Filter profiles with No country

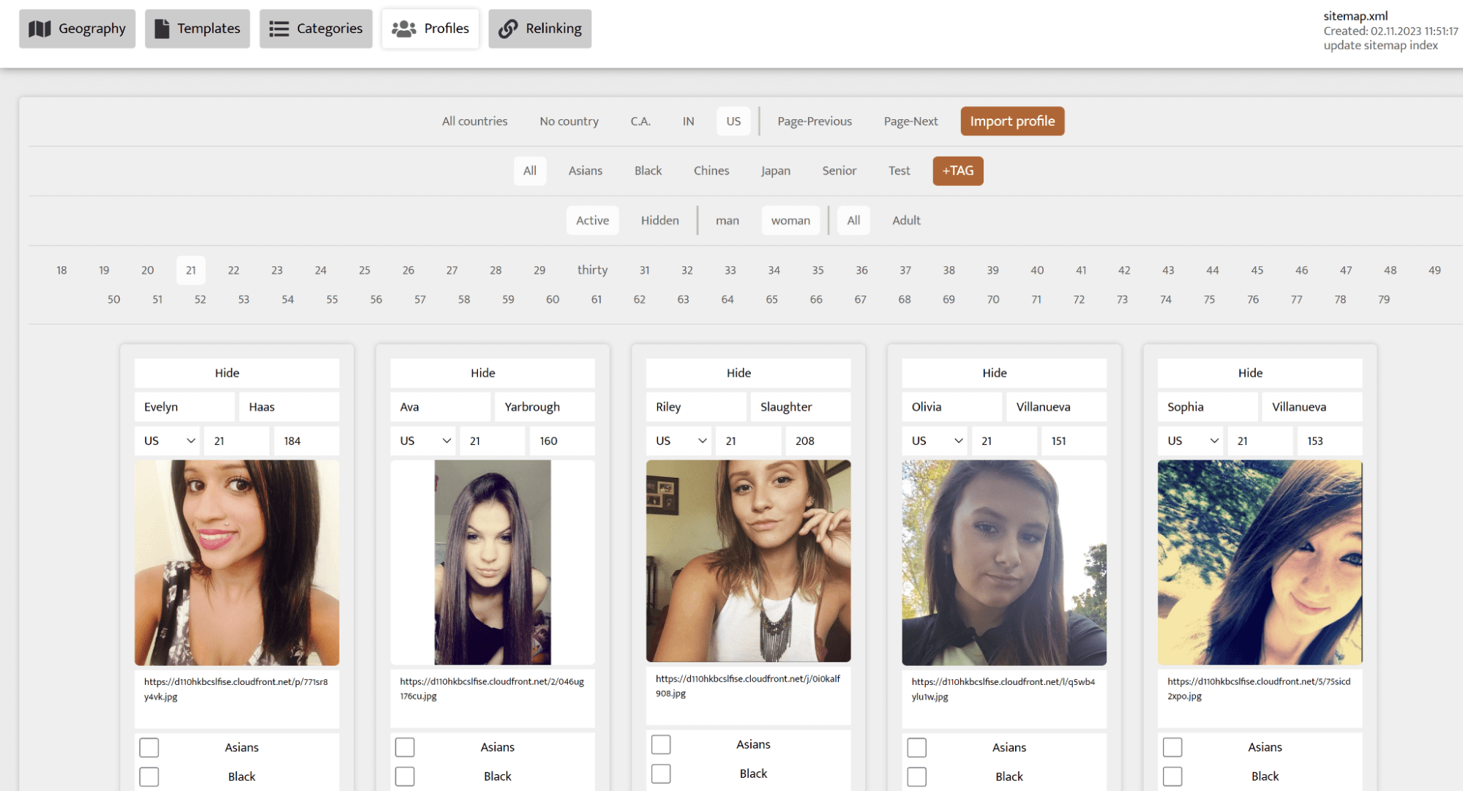[x=569, y=121]
